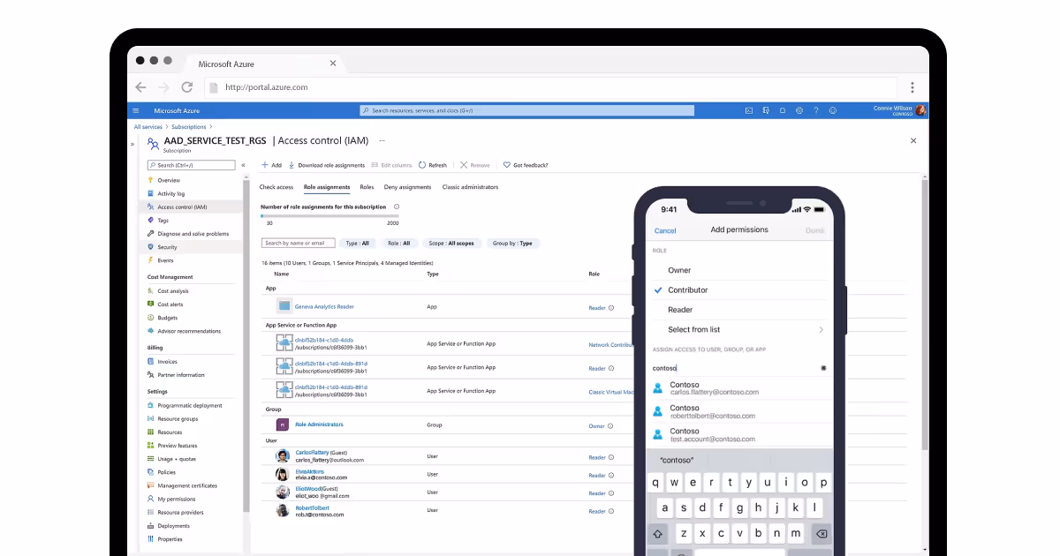Open the browser three-dot menu
The height and width of the screenshot is (556, 1060).
pos(912,87)
